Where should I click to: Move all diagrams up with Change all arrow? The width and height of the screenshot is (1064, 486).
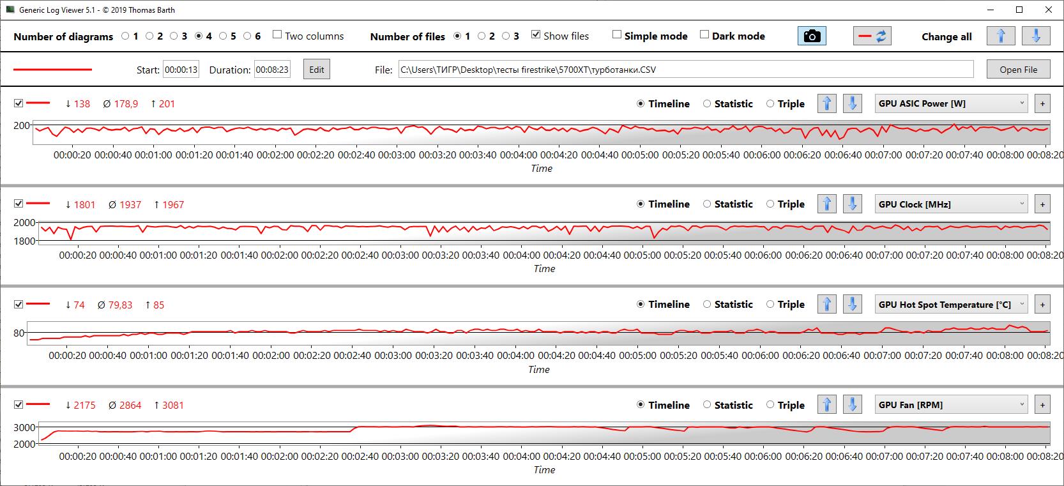click(1001, 36)
